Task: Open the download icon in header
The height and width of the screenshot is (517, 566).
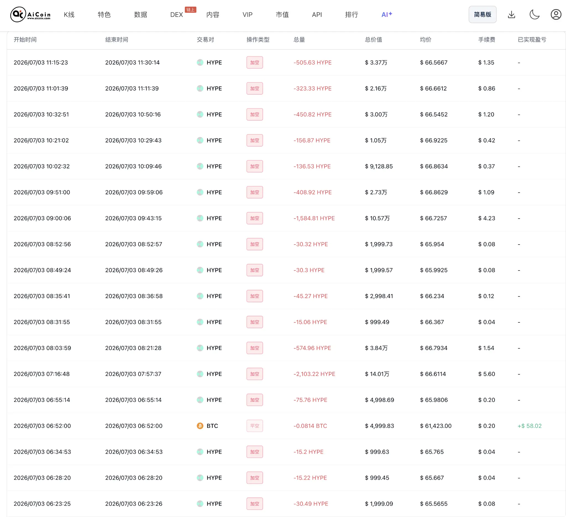Action: [x=511, y=14]
